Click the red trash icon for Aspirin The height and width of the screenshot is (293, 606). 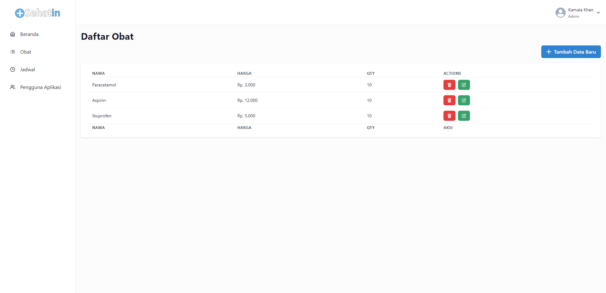pos(449,100)
